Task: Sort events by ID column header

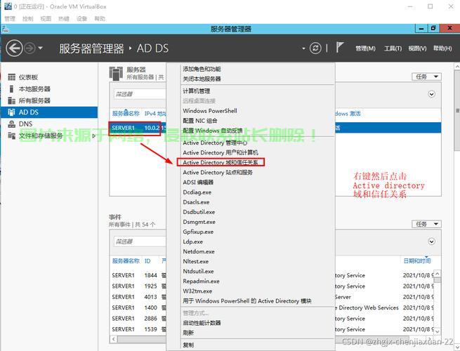Action: pyautogui.click(x=147, y=261)
